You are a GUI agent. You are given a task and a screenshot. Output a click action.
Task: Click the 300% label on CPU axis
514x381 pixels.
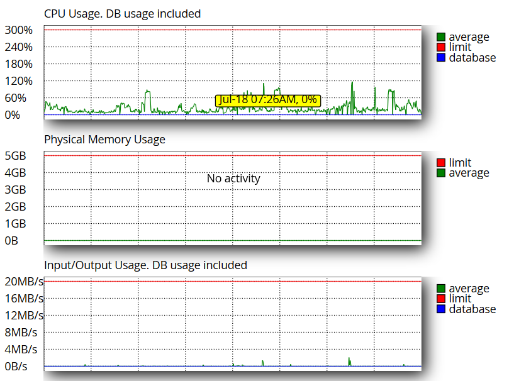(19, 30)
